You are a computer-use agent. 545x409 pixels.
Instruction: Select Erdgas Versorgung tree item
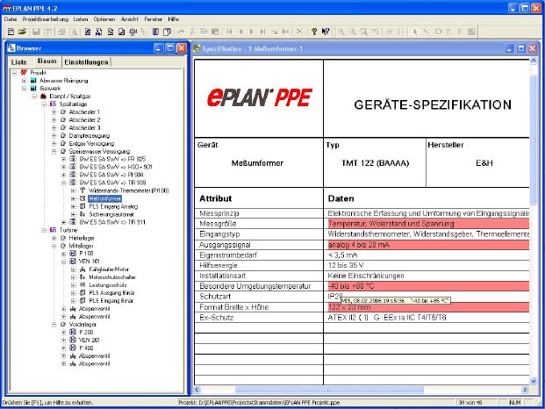pyautogui.click(x=91, y=144)
